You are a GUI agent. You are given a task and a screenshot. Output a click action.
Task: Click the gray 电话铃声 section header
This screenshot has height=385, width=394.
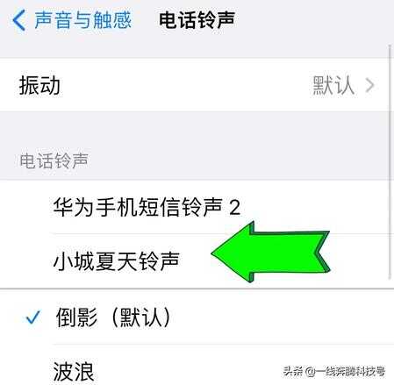(54, 160)
